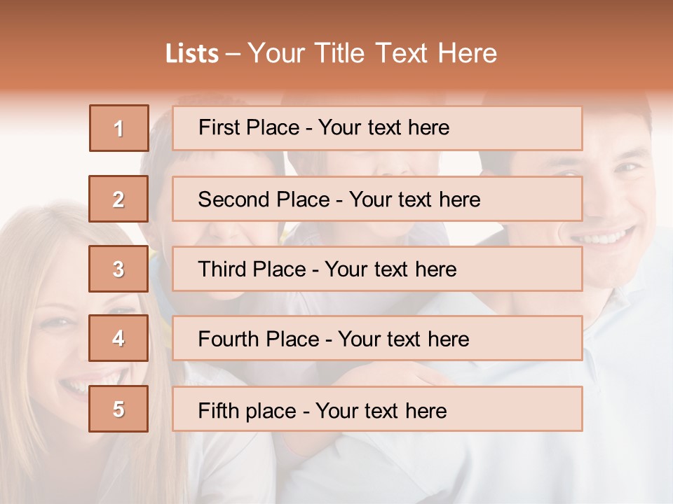Select the number 1 box
Image resolution: width=673 pixels, height=504 pixels.
click(118, 128)
